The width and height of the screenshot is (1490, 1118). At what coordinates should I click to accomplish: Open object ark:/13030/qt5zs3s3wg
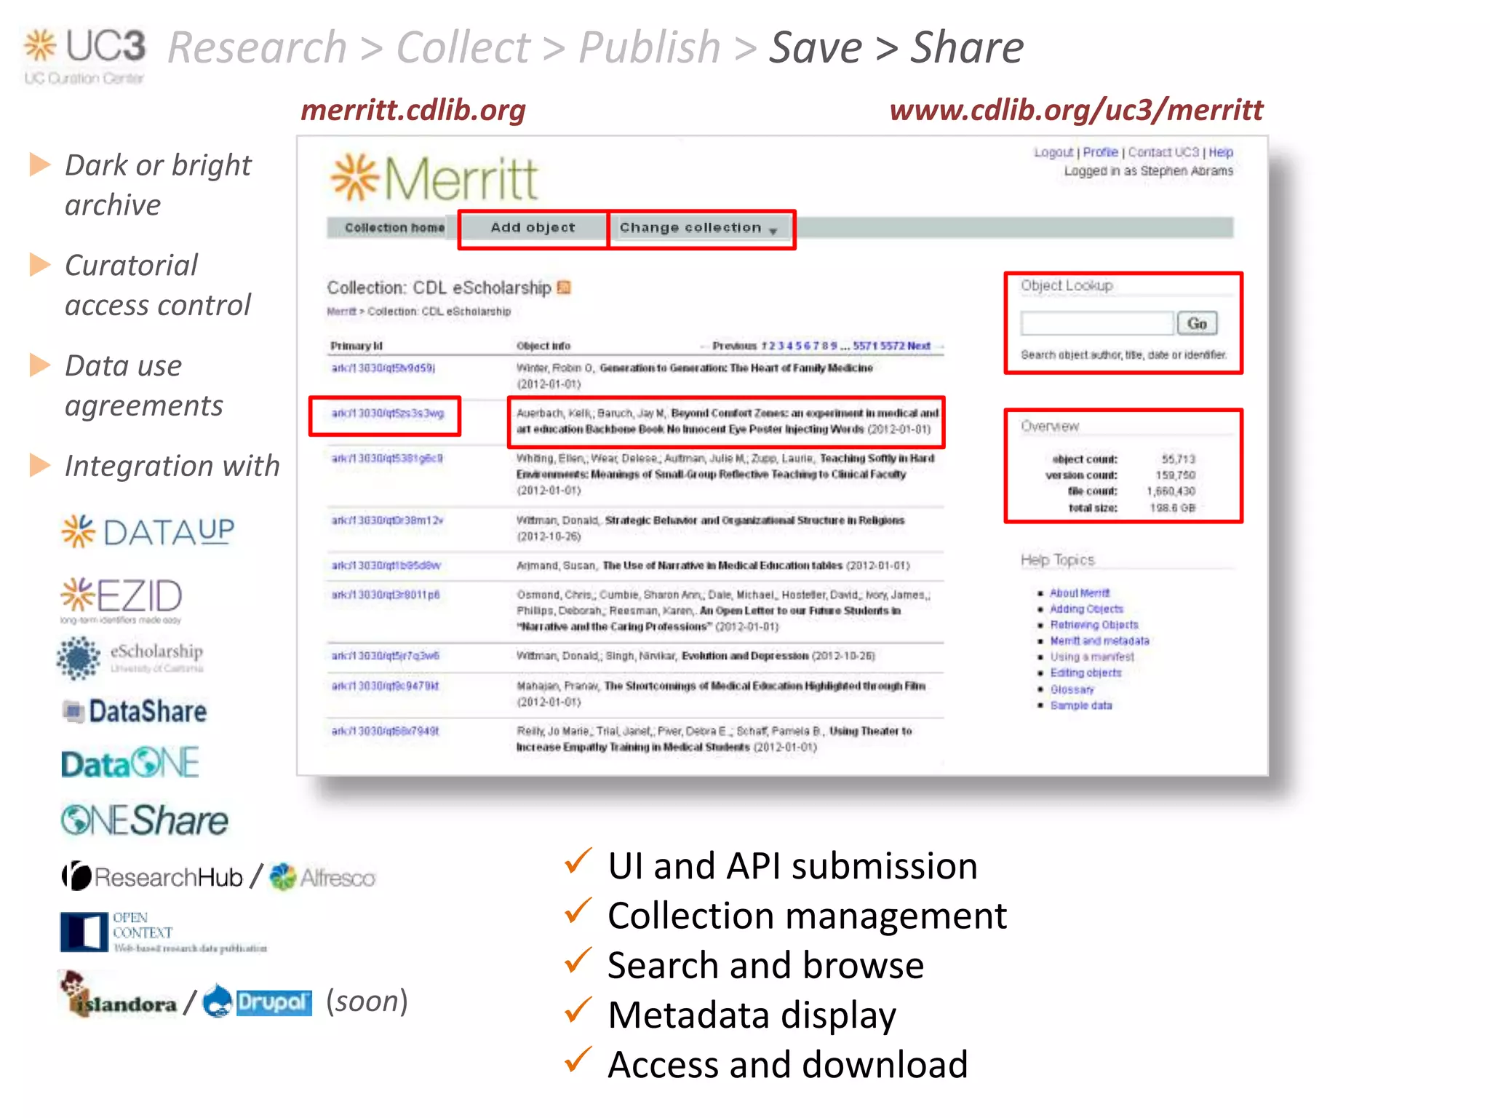[387, 413]
